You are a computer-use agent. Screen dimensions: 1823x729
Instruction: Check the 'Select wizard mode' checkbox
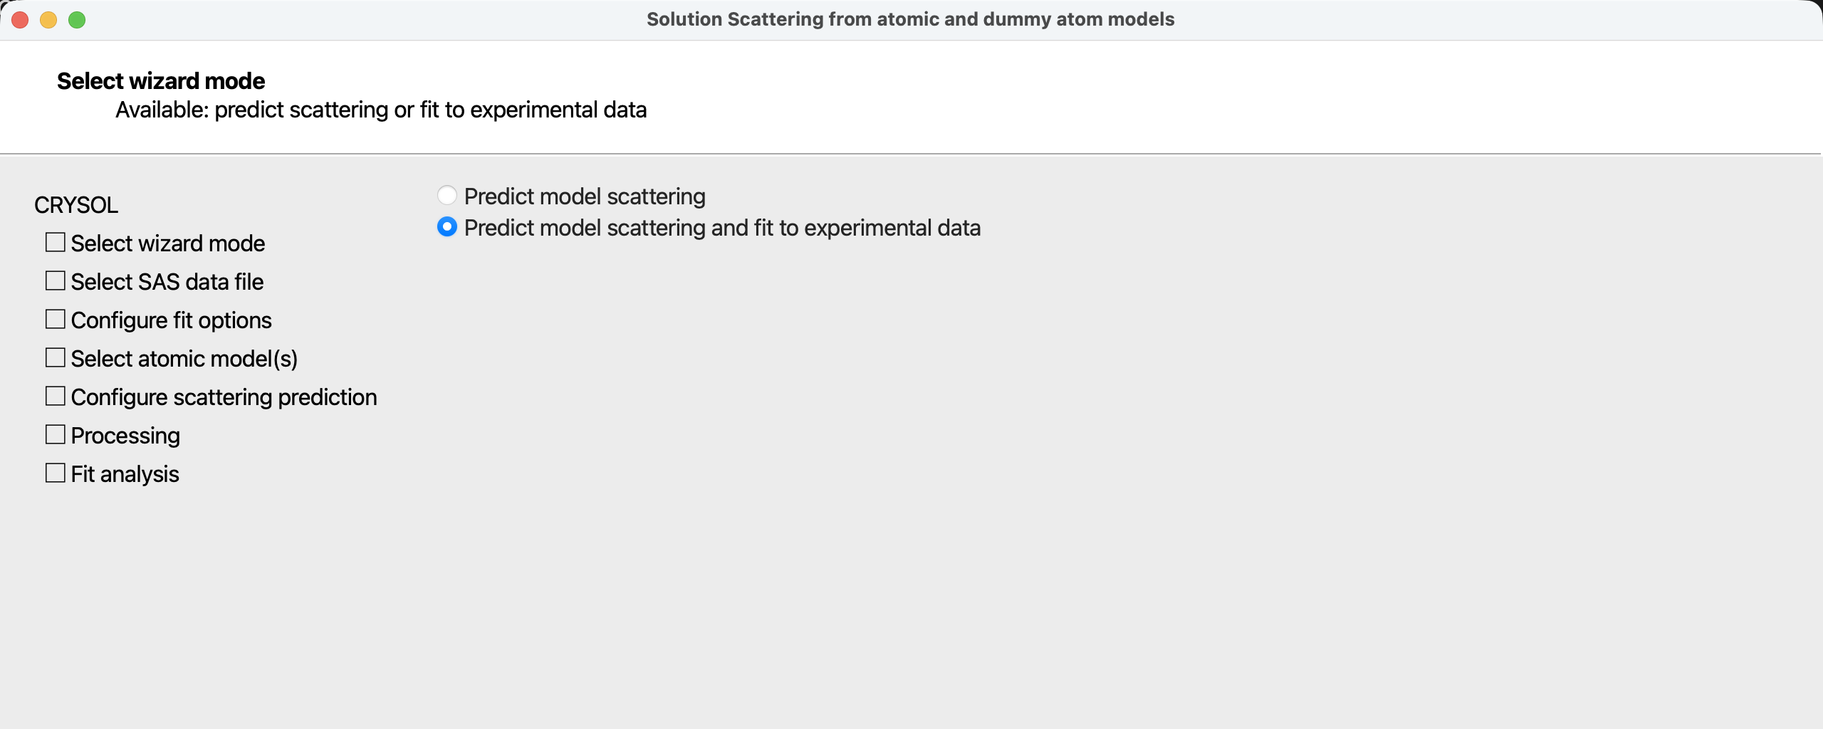(x=55, y=243)
